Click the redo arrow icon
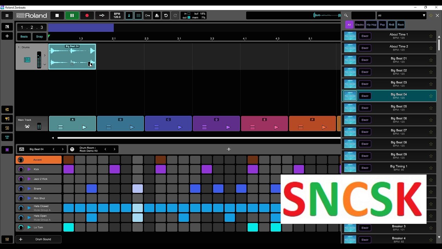The height and width of the screenshot is (249, 442). pyautogui.click(x=175, y=15)
